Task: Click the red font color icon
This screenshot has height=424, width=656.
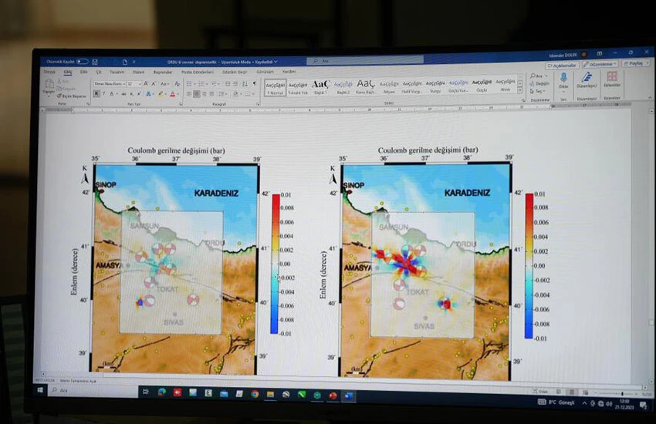Action: pos(172,94)
